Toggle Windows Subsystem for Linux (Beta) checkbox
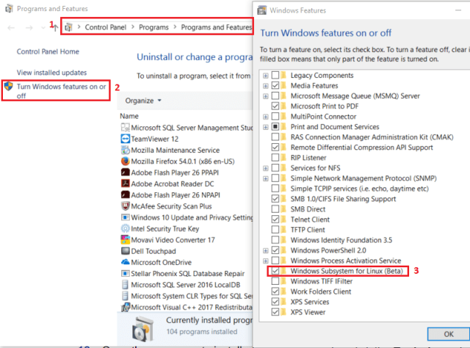 click(275, 271)
